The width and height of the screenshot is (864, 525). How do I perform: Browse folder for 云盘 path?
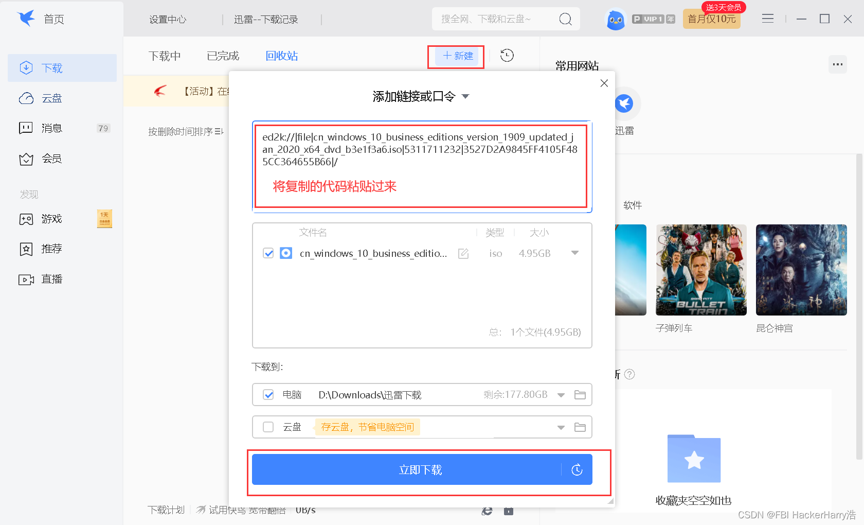(580, 427)
